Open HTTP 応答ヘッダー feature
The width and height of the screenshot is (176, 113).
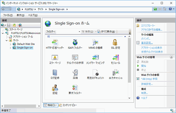[x=55, y=44]
